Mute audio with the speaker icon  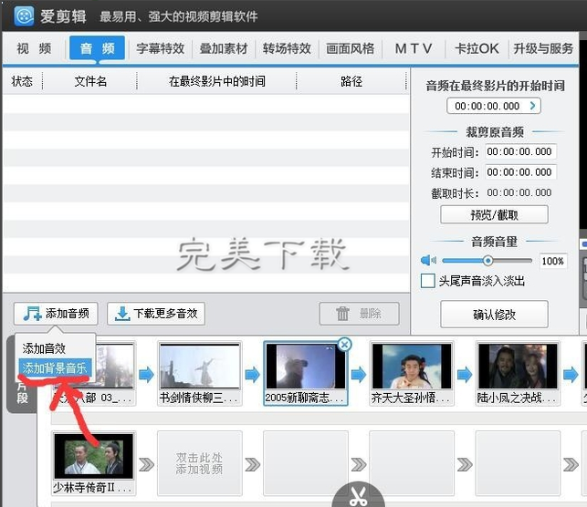pos(428,260)
